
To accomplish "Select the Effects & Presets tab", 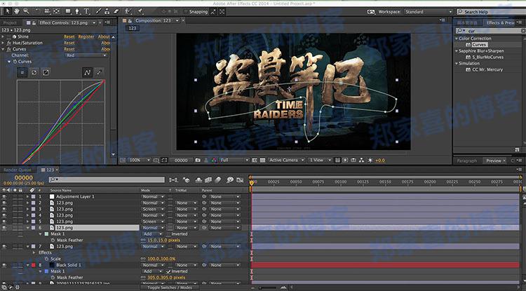I will [x=501, y=23].
